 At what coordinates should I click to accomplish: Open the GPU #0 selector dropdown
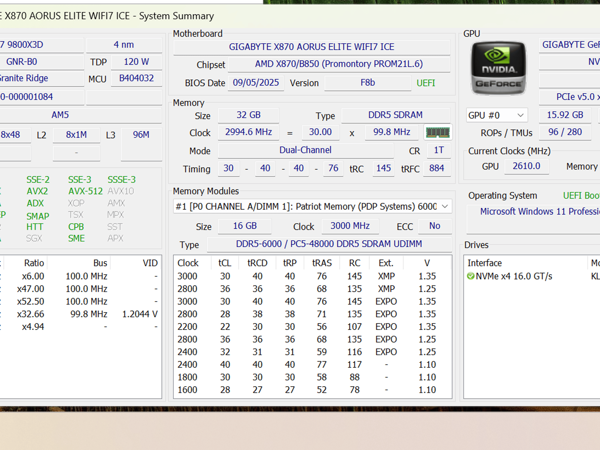497,115
